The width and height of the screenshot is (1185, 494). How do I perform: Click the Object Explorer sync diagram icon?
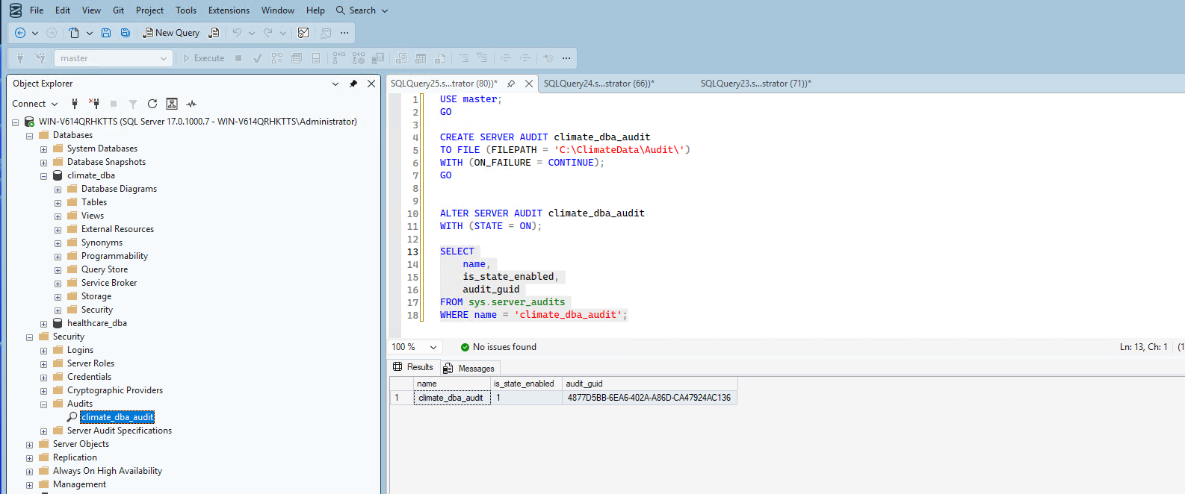172,104
